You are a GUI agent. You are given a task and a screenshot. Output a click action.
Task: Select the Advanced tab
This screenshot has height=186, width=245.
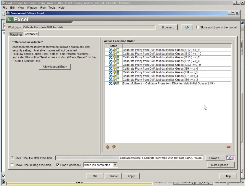[31, 34]
